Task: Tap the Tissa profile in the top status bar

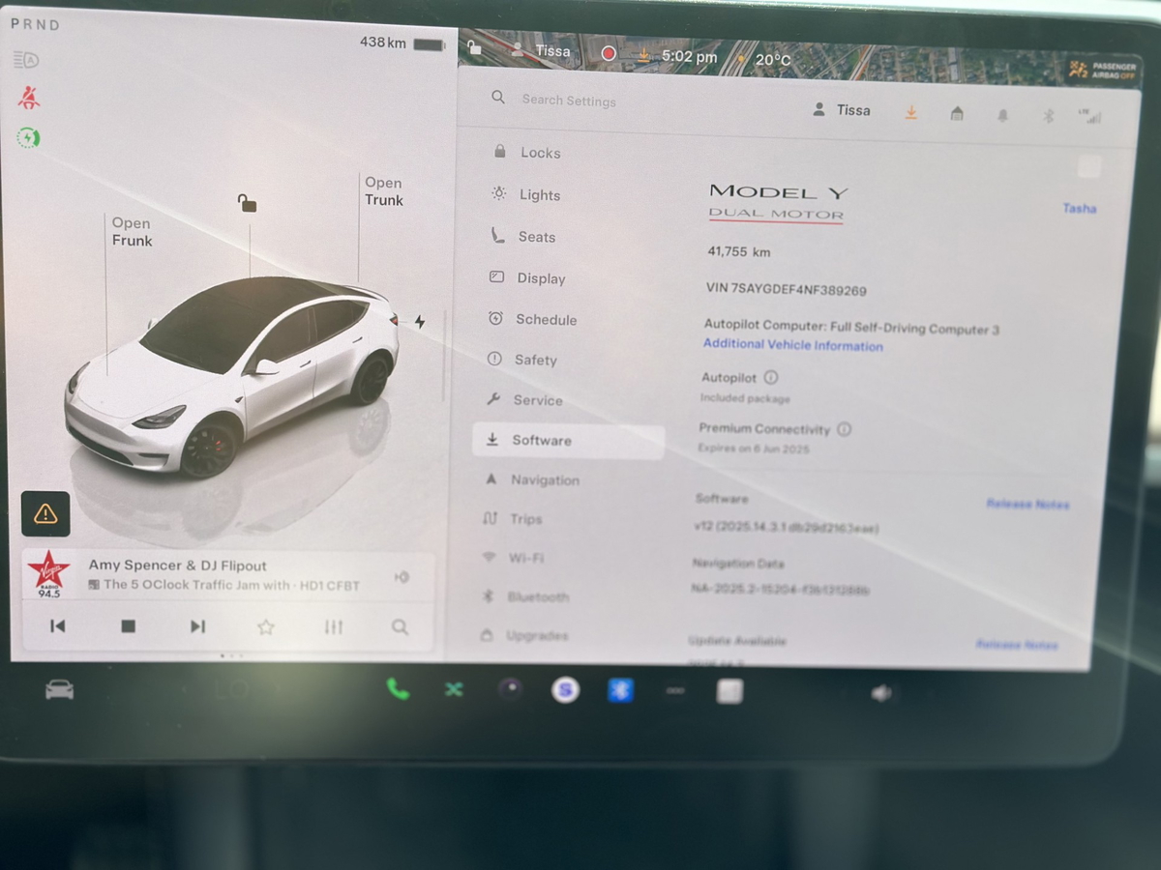Action: pyautogui.click(x=541, y=50)
